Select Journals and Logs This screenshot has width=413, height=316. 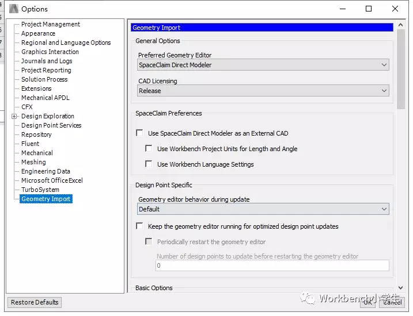point(47,61)
